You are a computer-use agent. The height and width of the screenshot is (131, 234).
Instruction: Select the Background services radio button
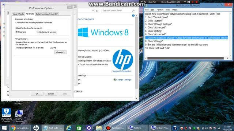(x=38, y=32)
